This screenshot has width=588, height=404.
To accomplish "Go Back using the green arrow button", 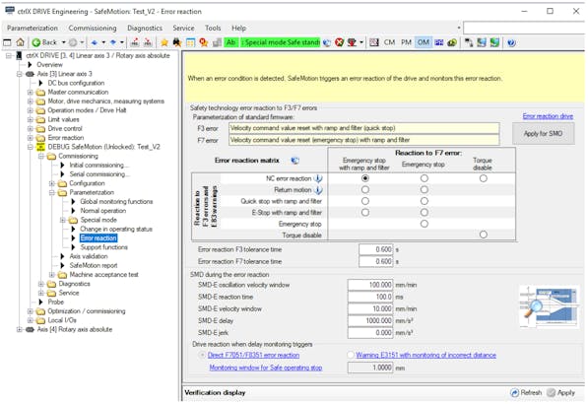I will point(44,42).
